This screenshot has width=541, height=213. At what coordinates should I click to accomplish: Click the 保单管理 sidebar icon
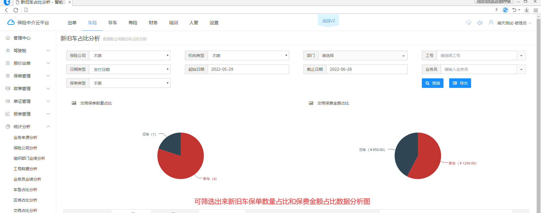8,76
